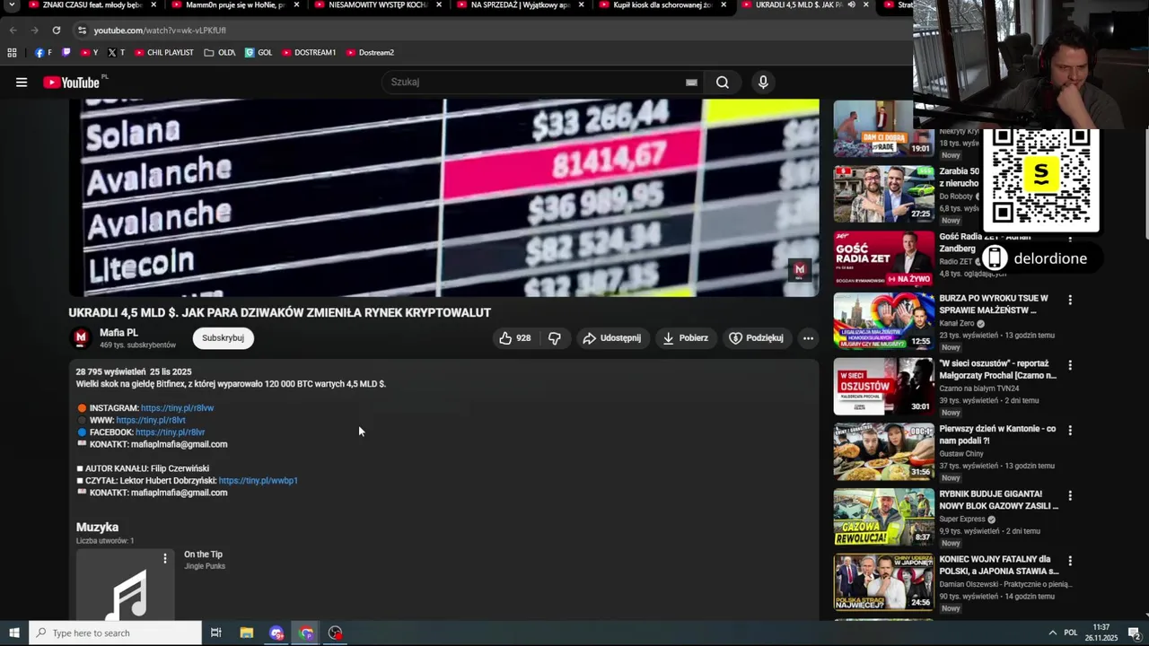This screenshot has height=646, width=1149.
Task: Open RYBNIK BUDUJE GIGANTA thumbnail
Action: [883, 518]
